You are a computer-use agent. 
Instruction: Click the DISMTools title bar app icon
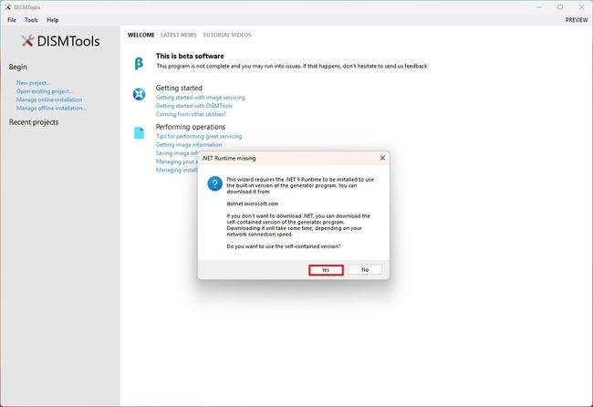(7, 7)
